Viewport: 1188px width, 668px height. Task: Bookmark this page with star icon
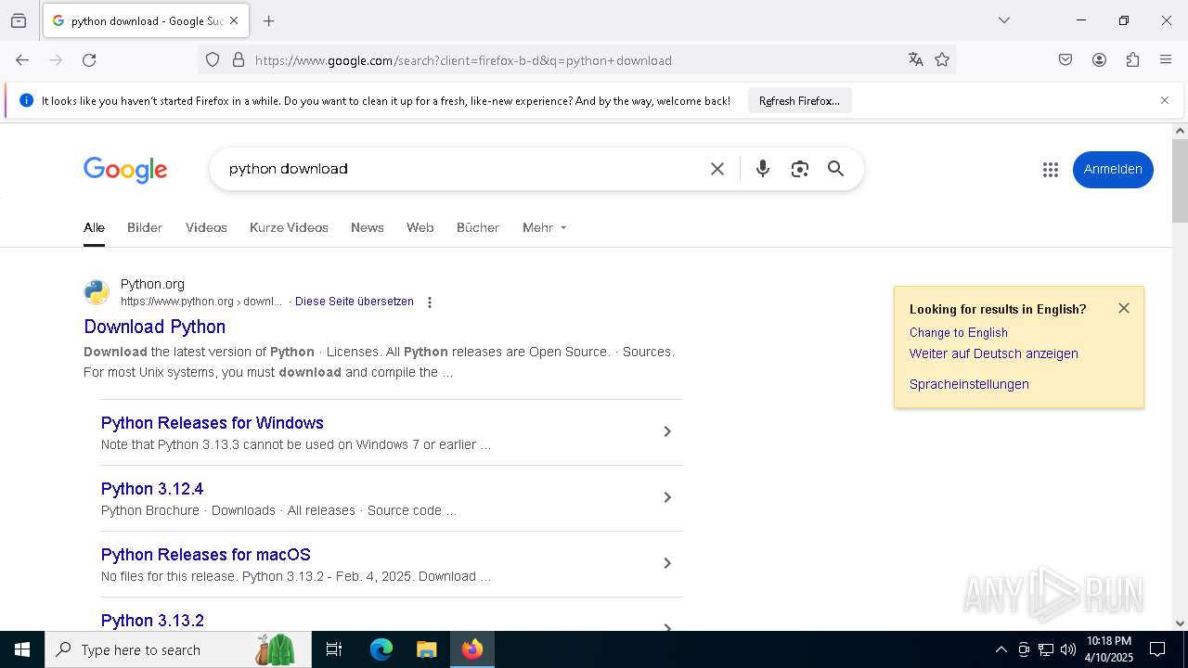[942, 60]
